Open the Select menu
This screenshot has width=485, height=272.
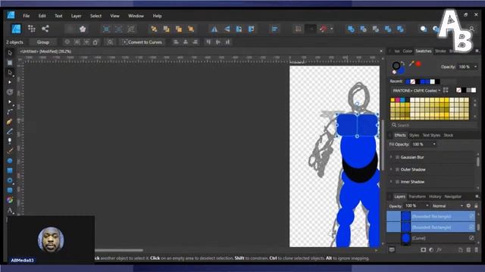(x=95, y=16)
